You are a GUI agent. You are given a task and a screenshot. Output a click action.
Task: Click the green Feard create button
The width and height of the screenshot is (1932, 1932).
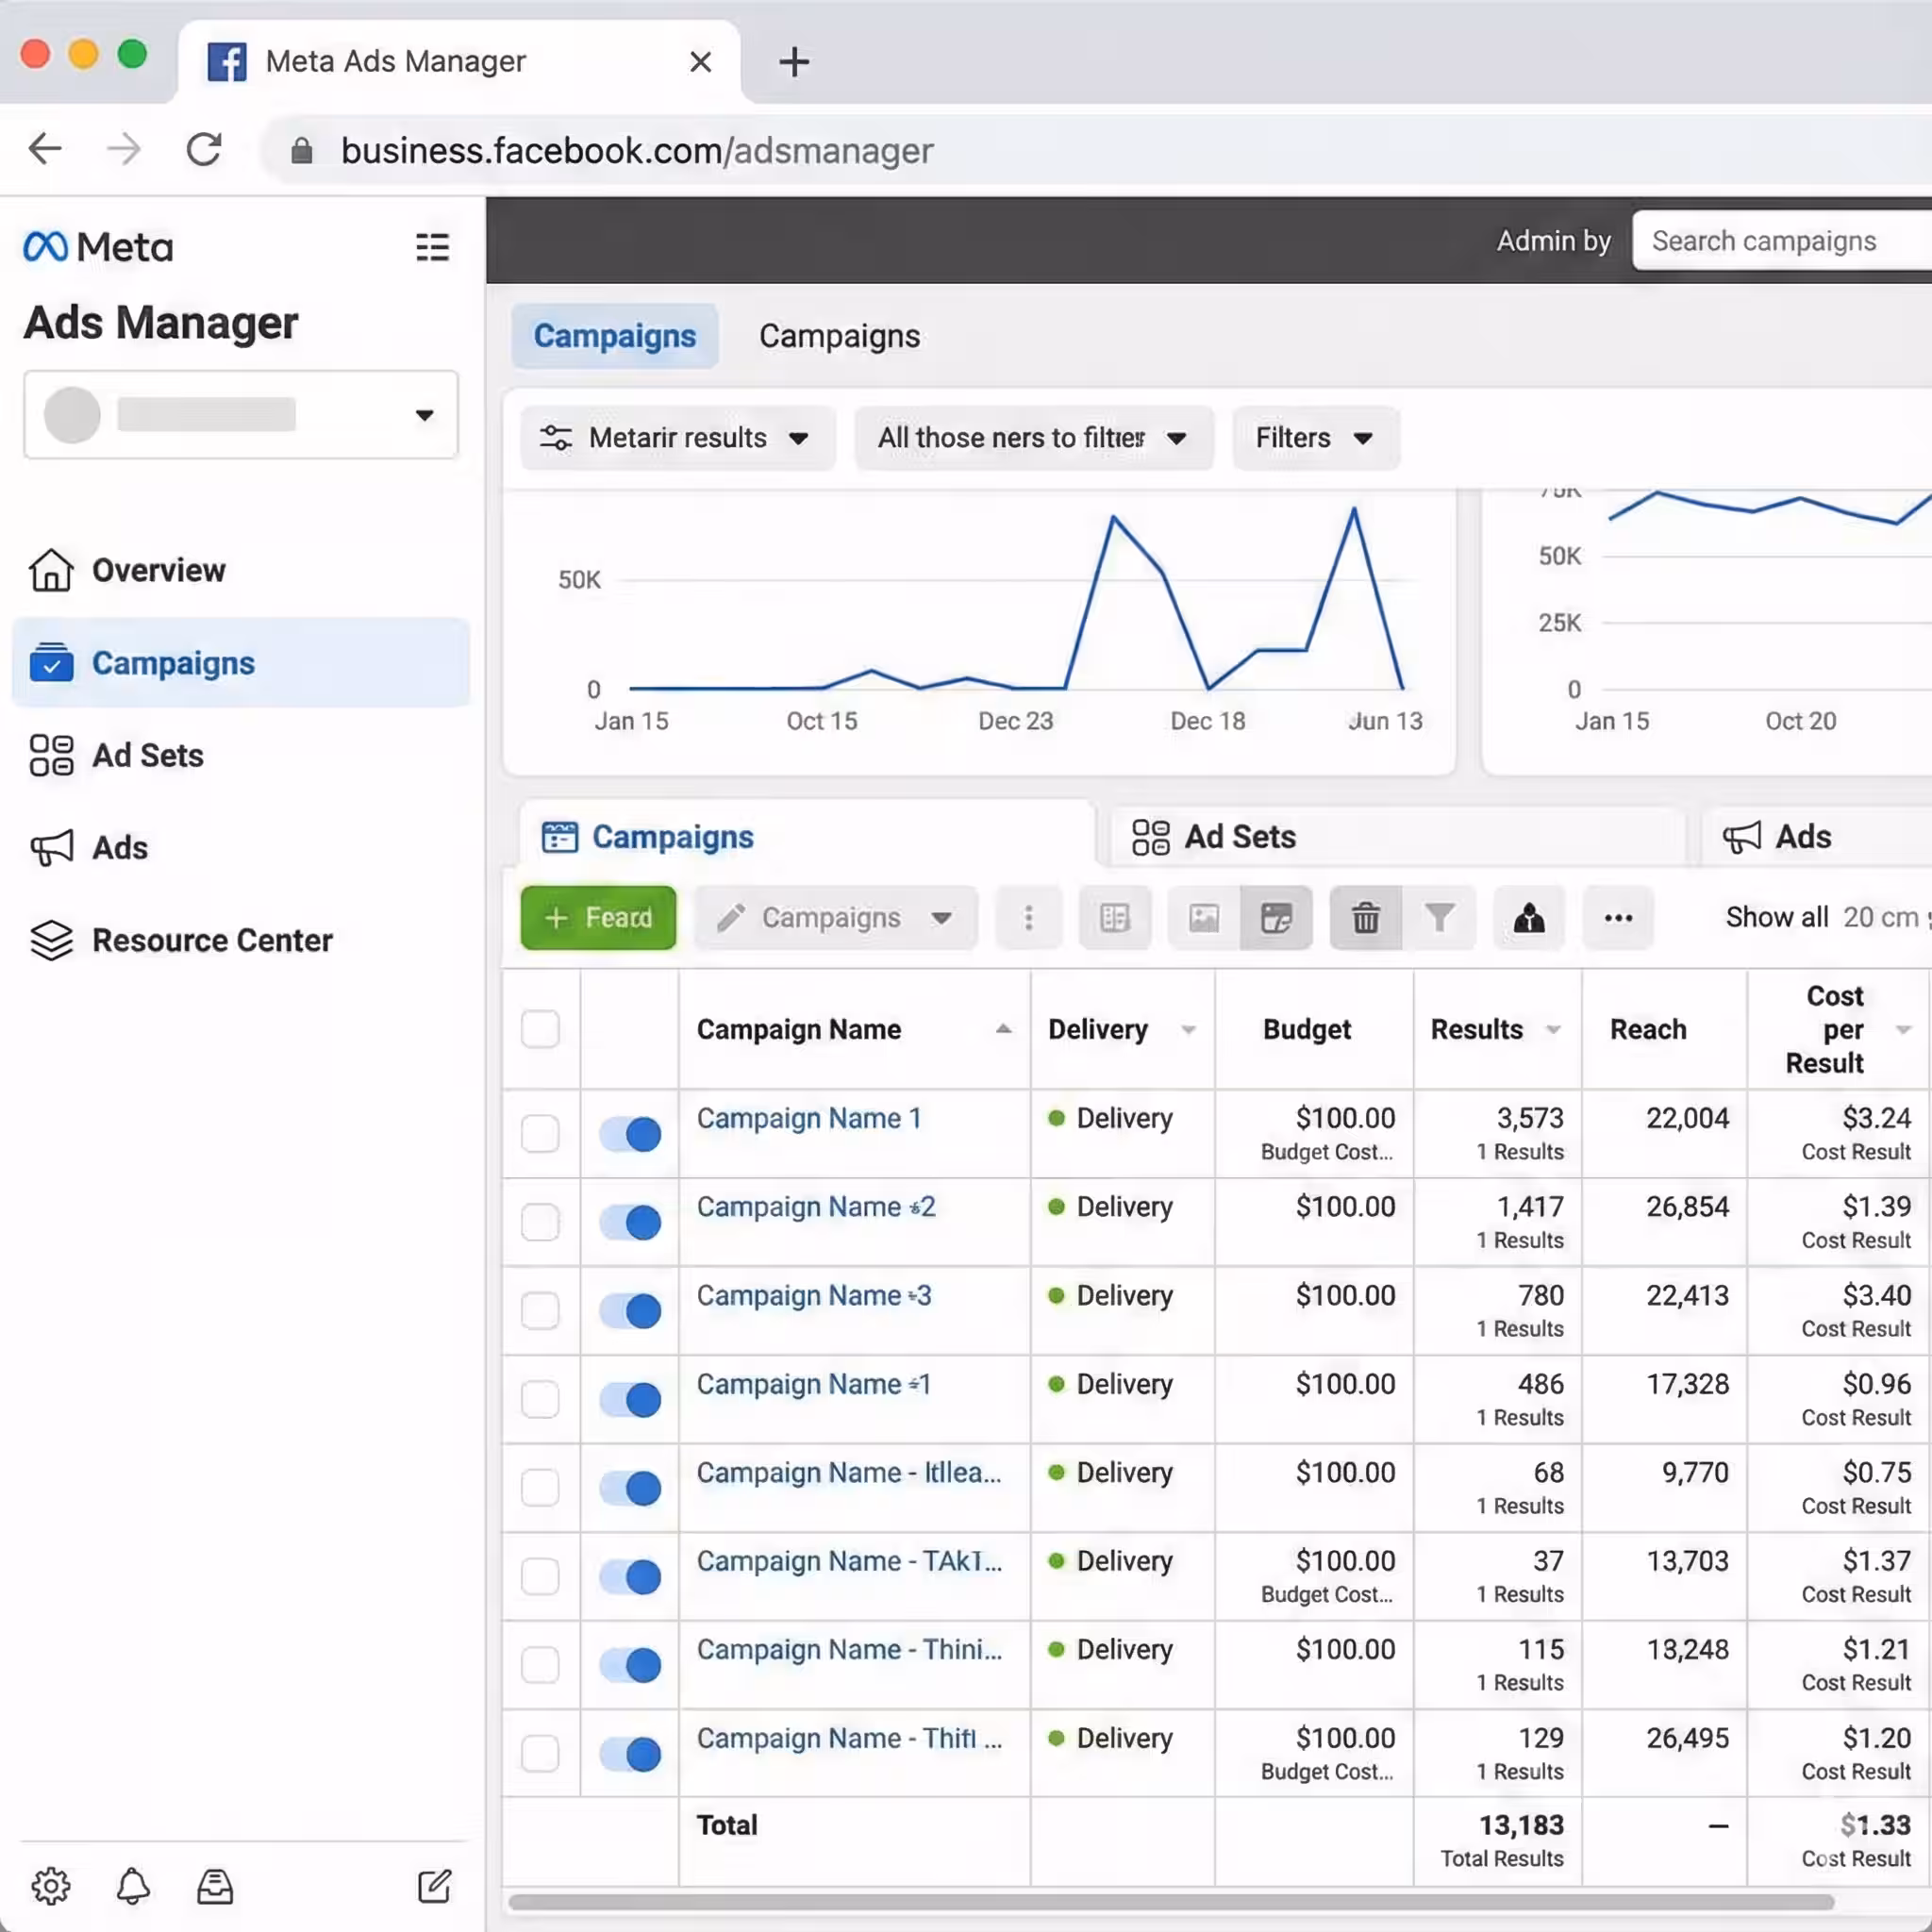pyautogui.click(x=598, y=917)
